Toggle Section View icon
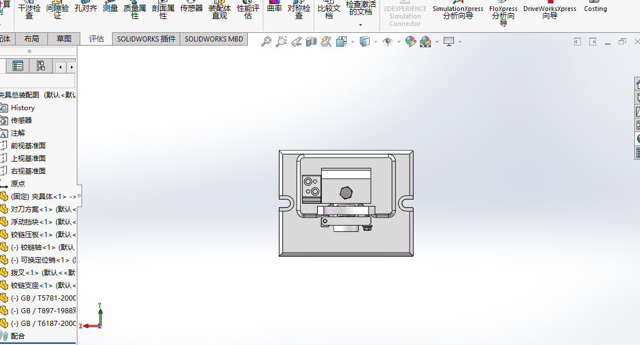 [x=311, y=42]
